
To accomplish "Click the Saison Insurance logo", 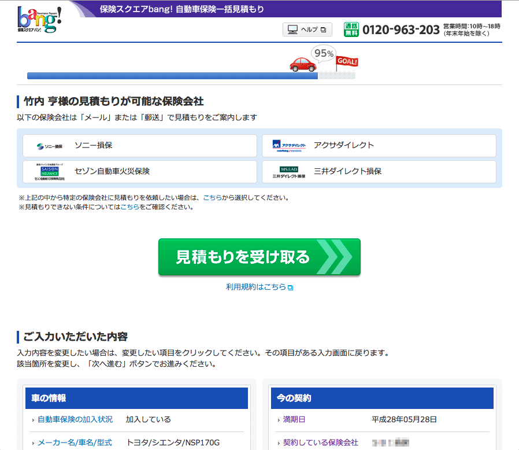I will point(50,172).
